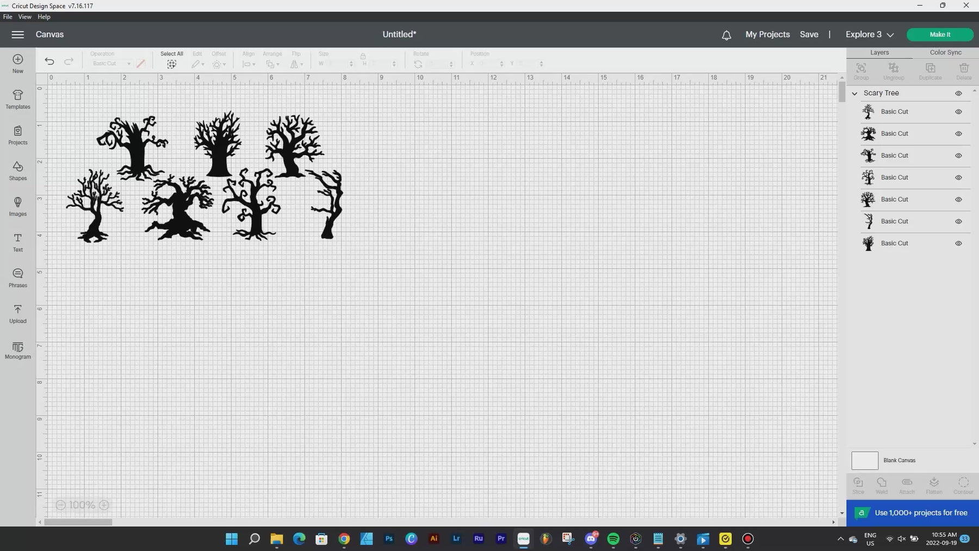
Task: Open the Templates panel in sidebar
Action: 18,100
